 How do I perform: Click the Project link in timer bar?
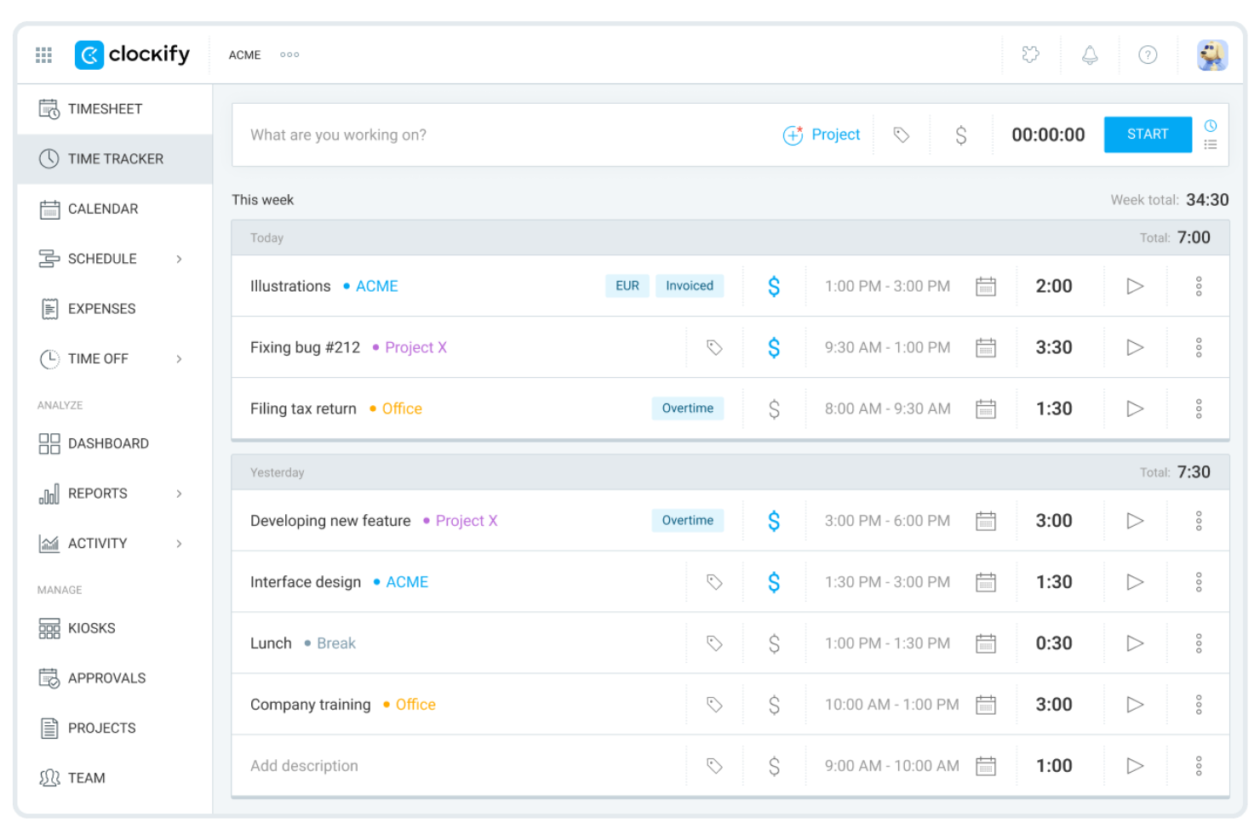[822, 135]
